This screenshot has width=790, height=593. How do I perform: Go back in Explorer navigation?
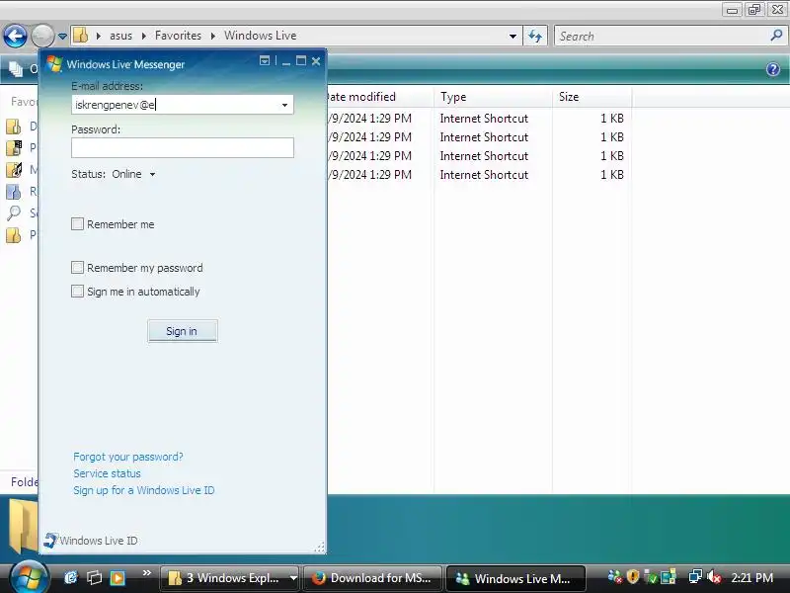pos(15,36)
